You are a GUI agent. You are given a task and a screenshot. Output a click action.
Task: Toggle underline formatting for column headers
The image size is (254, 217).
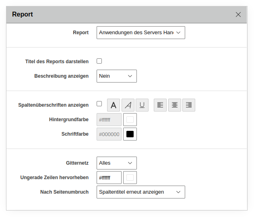click(x=142, y=105)
